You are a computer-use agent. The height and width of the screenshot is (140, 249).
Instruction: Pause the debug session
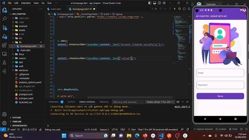(x=156, y=9)
